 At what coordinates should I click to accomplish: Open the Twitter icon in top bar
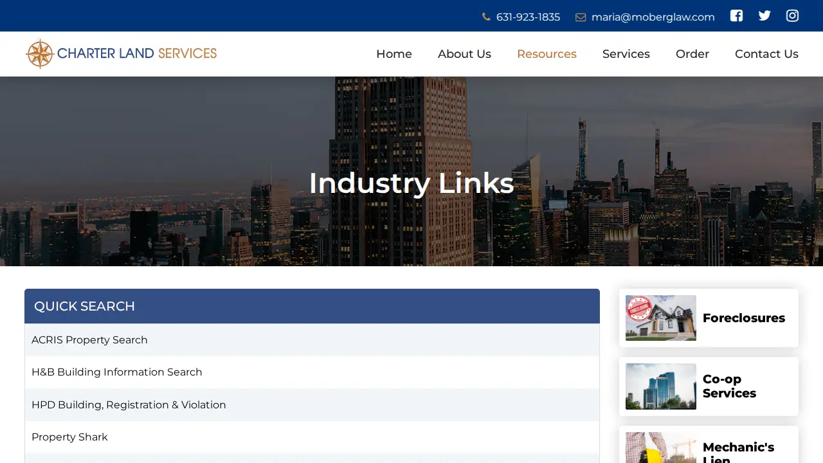click(764, 16)
